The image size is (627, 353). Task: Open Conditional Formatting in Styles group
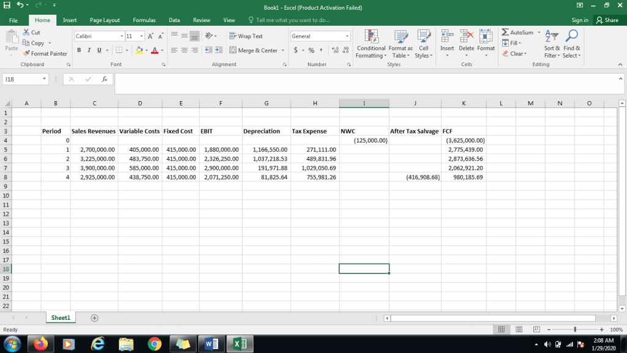point(371,43)
